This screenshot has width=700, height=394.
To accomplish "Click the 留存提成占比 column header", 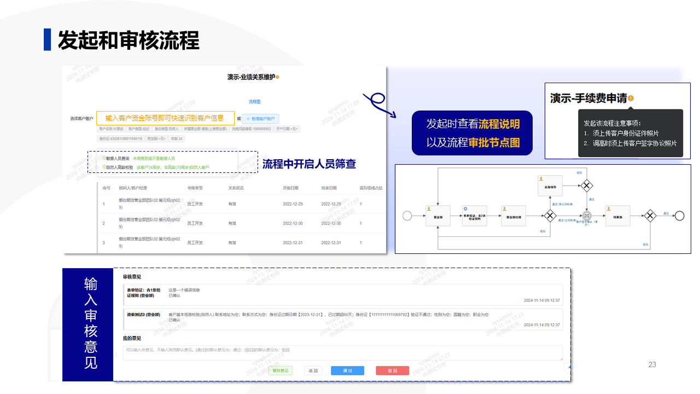I will pos(371,188).
